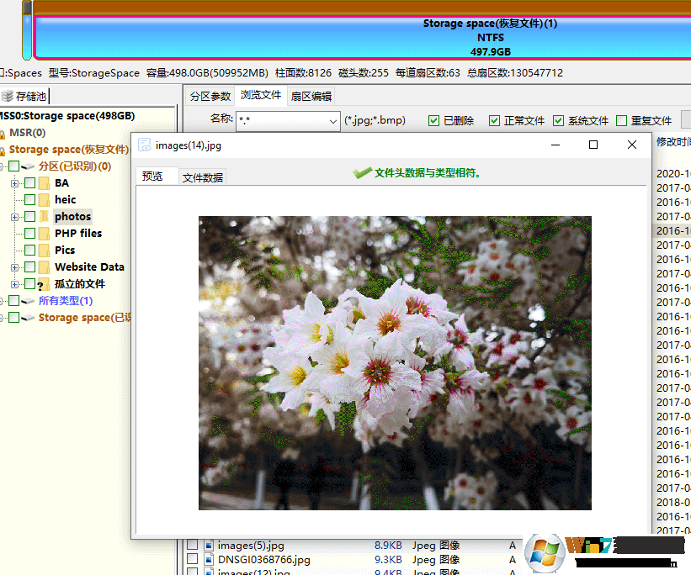Expand the Website Data folder node

point(14,267)
